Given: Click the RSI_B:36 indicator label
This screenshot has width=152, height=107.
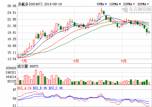Looking at the screenshot, I should click(40, 88).
